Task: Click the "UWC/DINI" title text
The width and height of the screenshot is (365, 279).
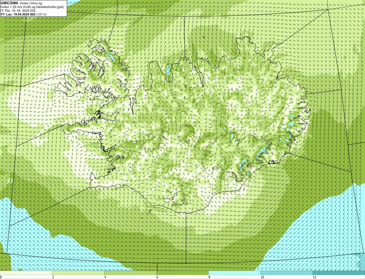Action: 9,3
